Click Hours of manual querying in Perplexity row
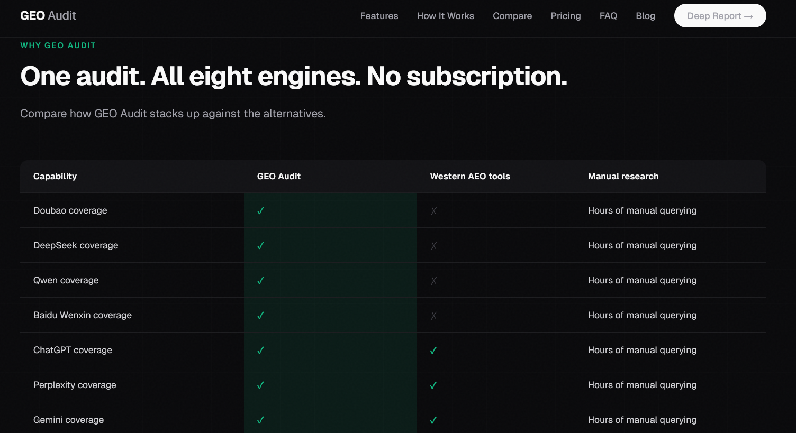The image size is (796, 433). (642, 385)
